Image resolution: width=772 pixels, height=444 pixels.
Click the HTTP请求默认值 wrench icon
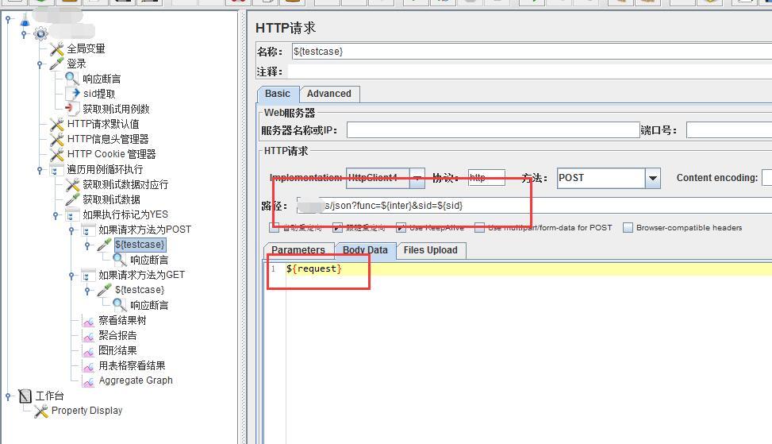tap(56, 124)
